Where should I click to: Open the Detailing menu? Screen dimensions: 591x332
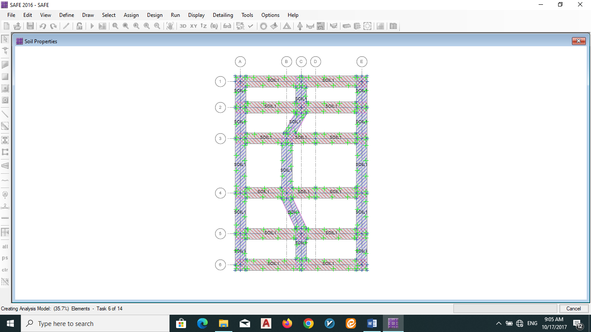(x=223, y=15)
